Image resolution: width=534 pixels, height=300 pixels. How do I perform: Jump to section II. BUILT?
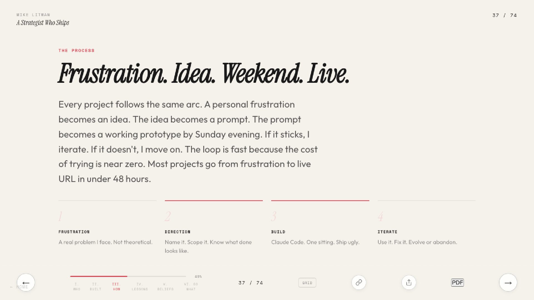(x=95, y=287)
